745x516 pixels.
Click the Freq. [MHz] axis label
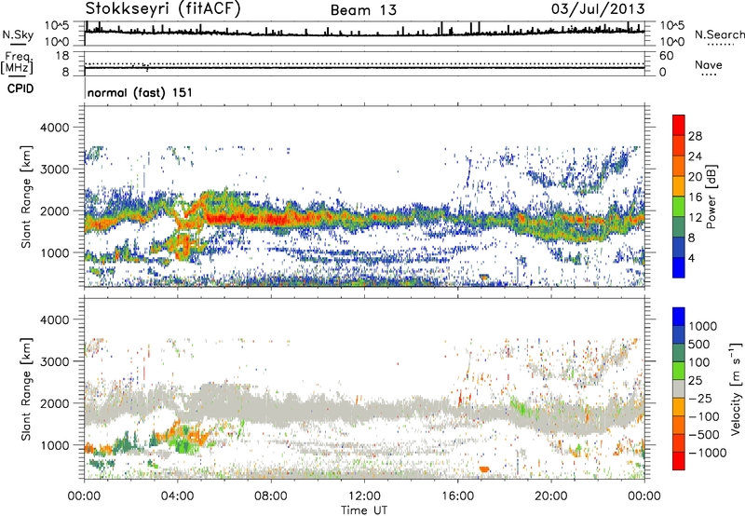[x=17, y=62]
